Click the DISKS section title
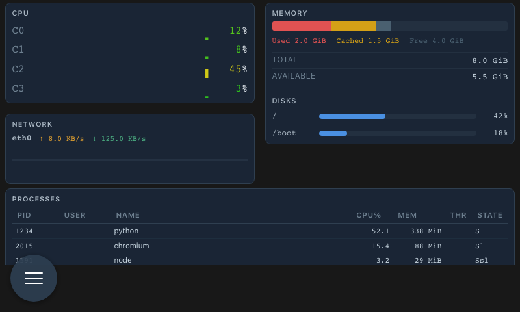 click(x=284, y=101)
